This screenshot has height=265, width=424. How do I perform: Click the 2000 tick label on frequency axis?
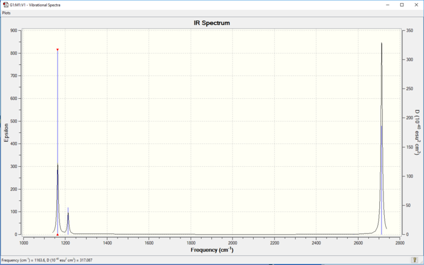[233, 243]
